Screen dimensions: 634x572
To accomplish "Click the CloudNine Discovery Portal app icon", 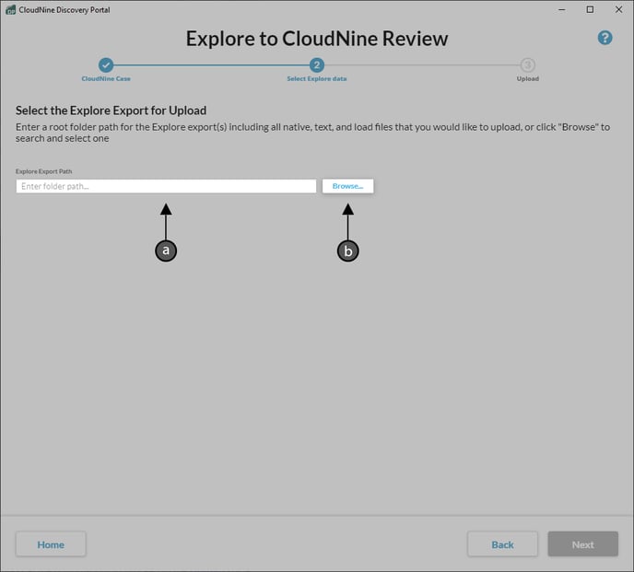I will coord(10,10).
